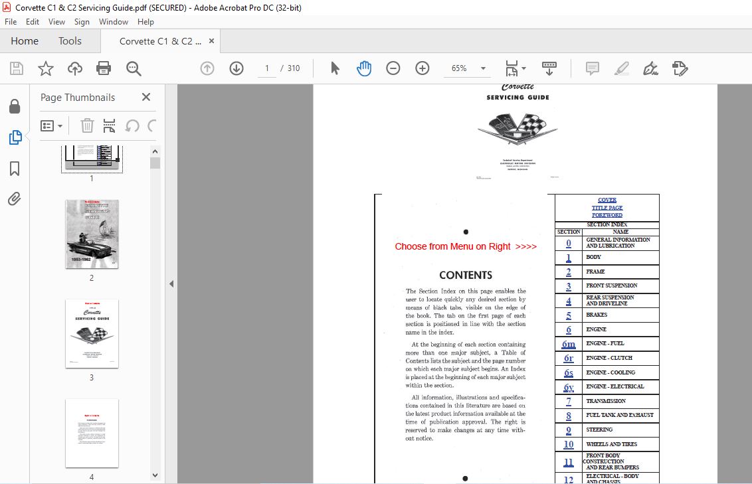This screenshot has width=752, height=484.
Task: Click the page number input field
Action: pyautogui.click(x=266, y=68)
